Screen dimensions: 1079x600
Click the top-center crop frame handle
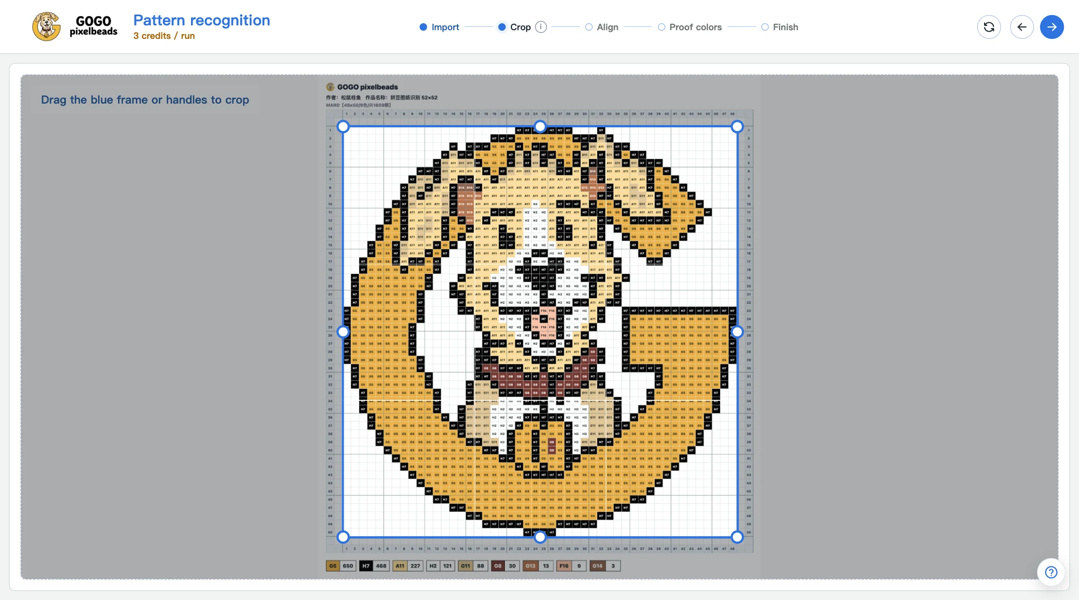pyautogui.click(x=540, y=127)
